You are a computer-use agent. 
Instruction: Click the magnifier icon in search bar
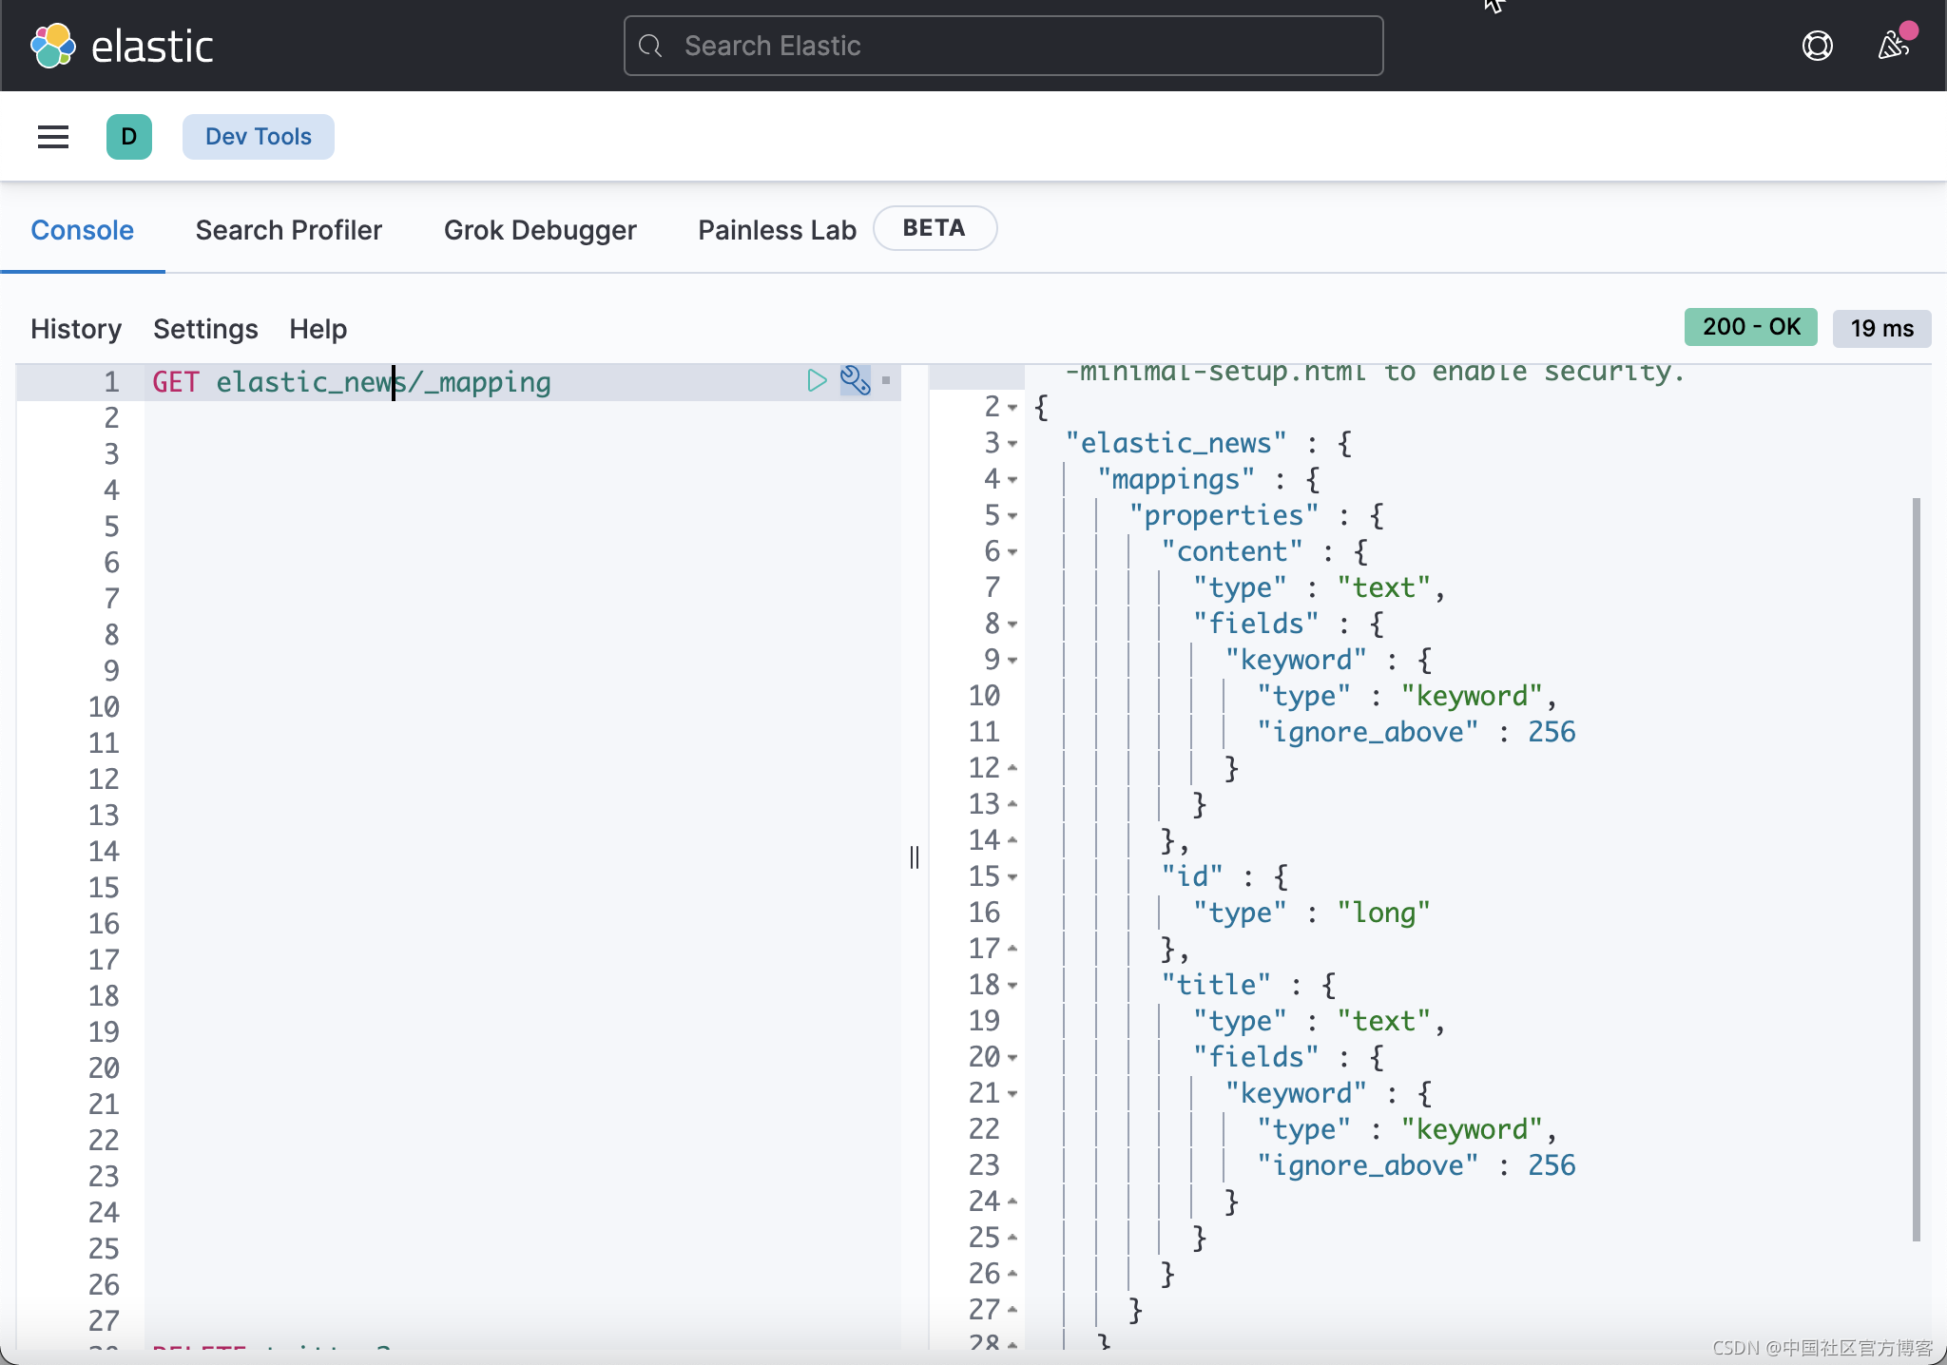pos(651,46)
